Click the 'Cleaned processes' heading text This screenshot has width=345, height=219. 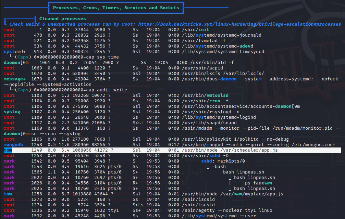coord(62,19)
